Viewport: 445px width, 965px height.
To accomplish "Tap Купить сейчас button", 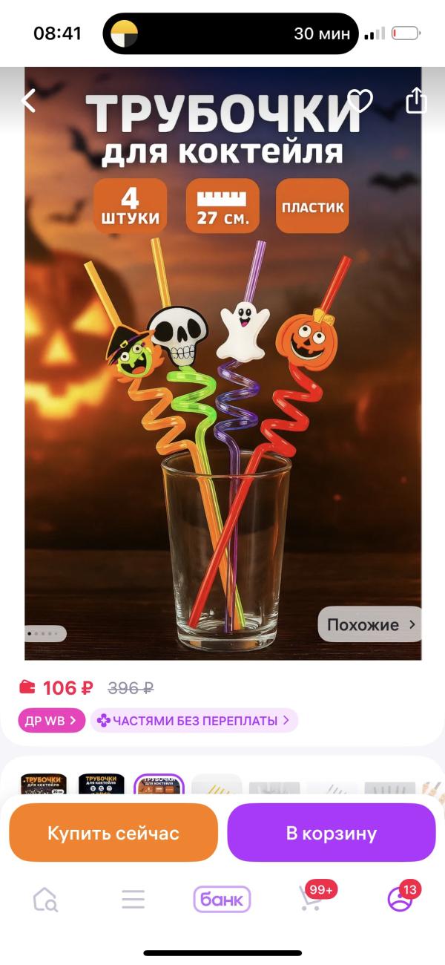I will [113, 833].
